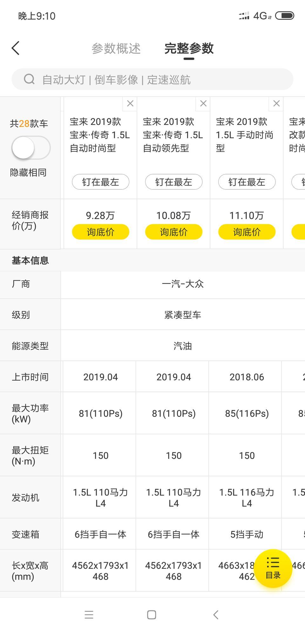305x634 pixels.
Task: Tap the 11.10万 price
Action: (247, 216)
